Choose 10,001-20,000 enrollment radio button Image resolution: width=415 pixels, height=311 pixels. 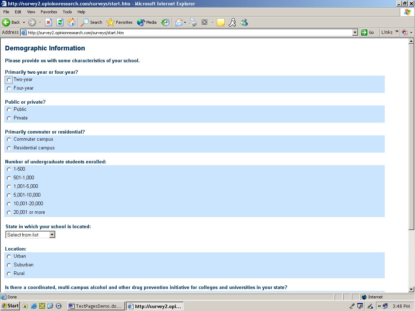point(9,204)
